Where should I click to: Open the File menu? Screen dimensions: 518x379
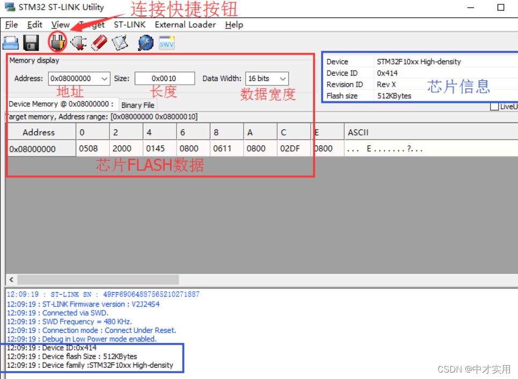(x=12, y=25)
